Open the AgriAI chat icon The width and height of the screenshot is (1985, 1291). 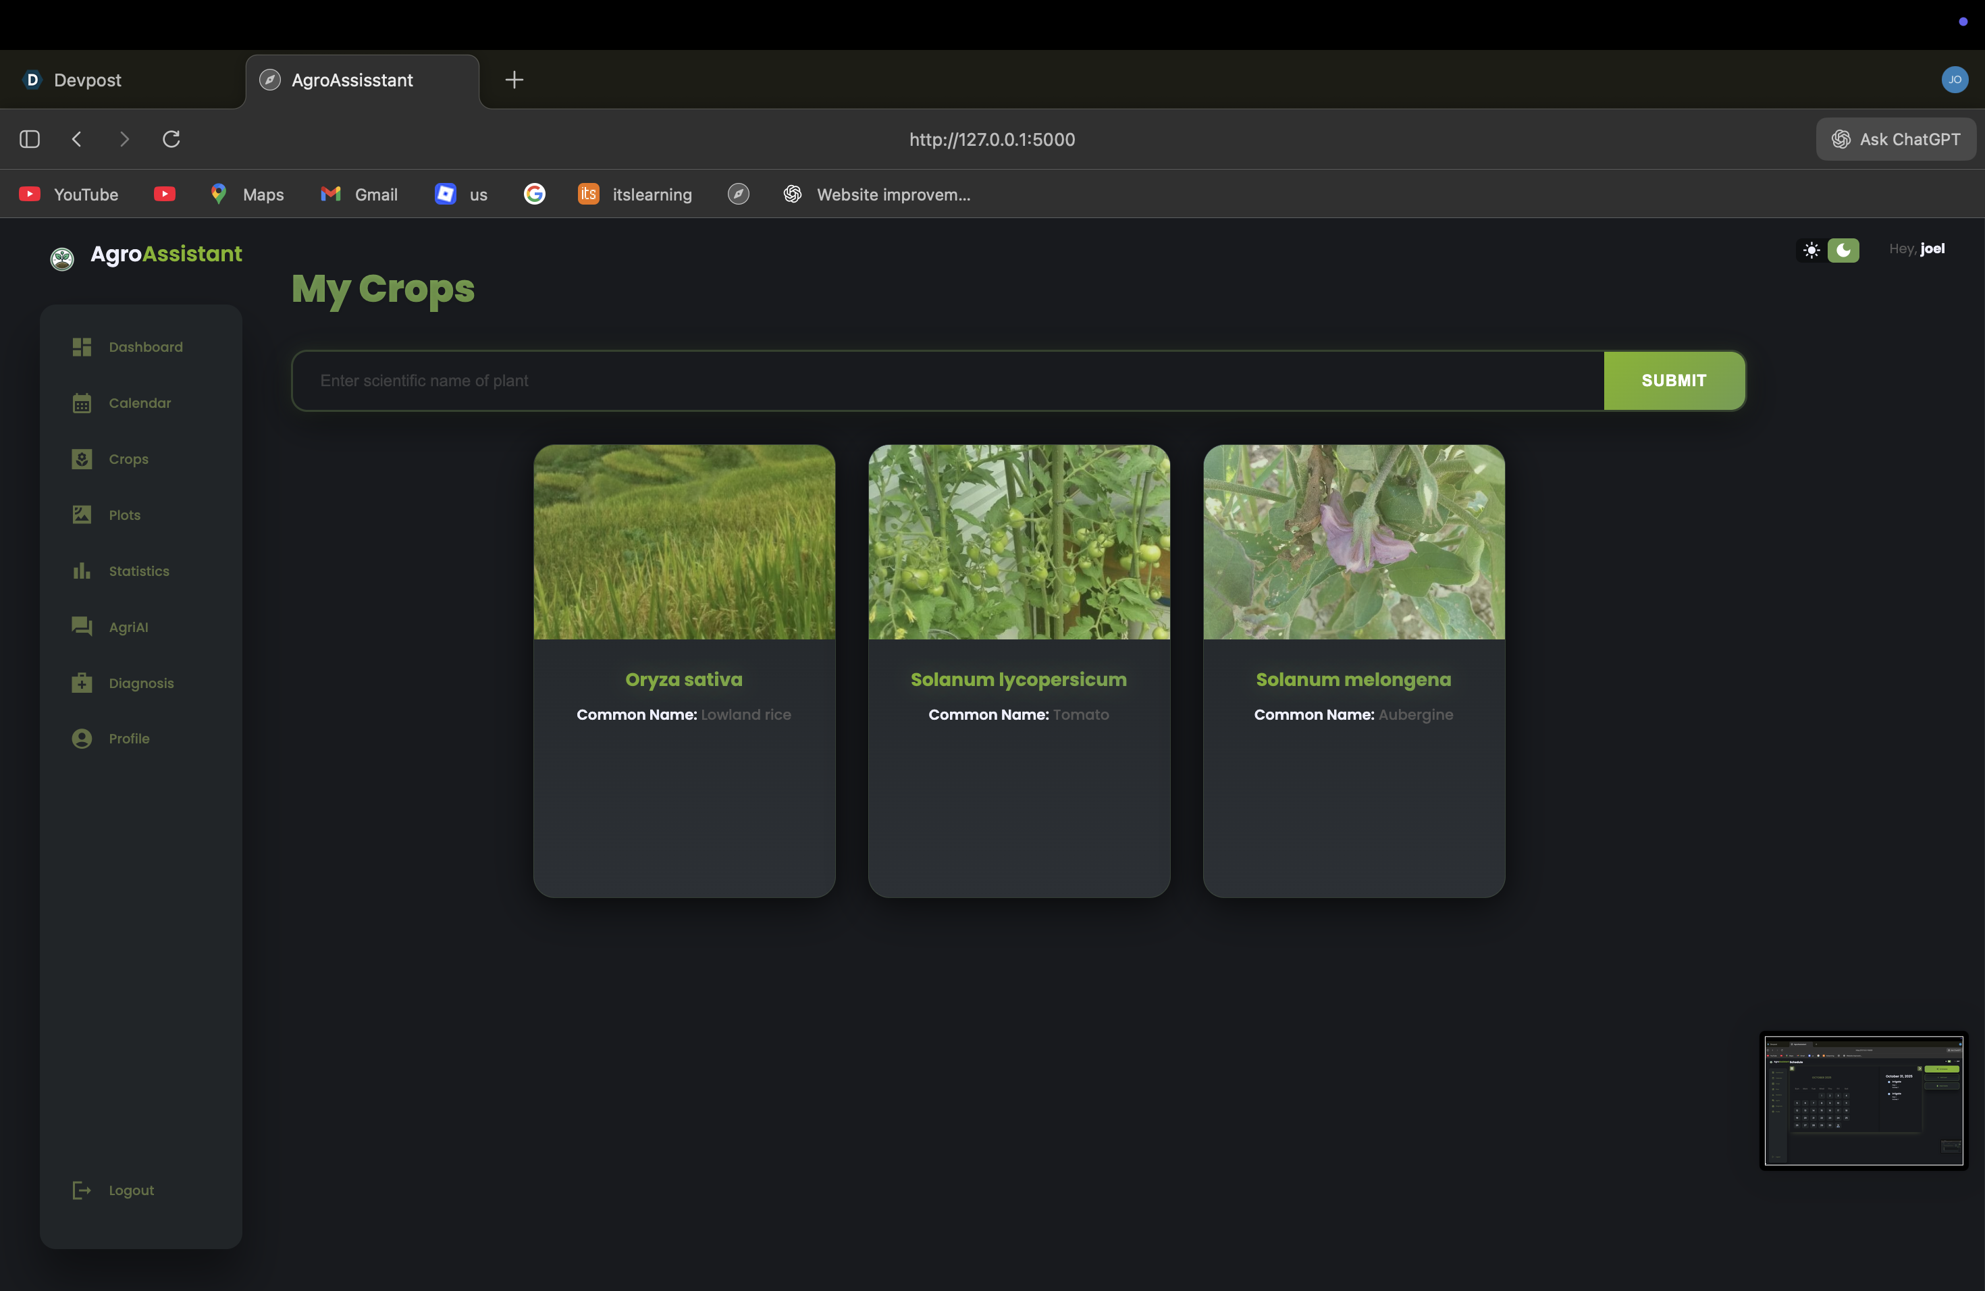coord(82,627)
